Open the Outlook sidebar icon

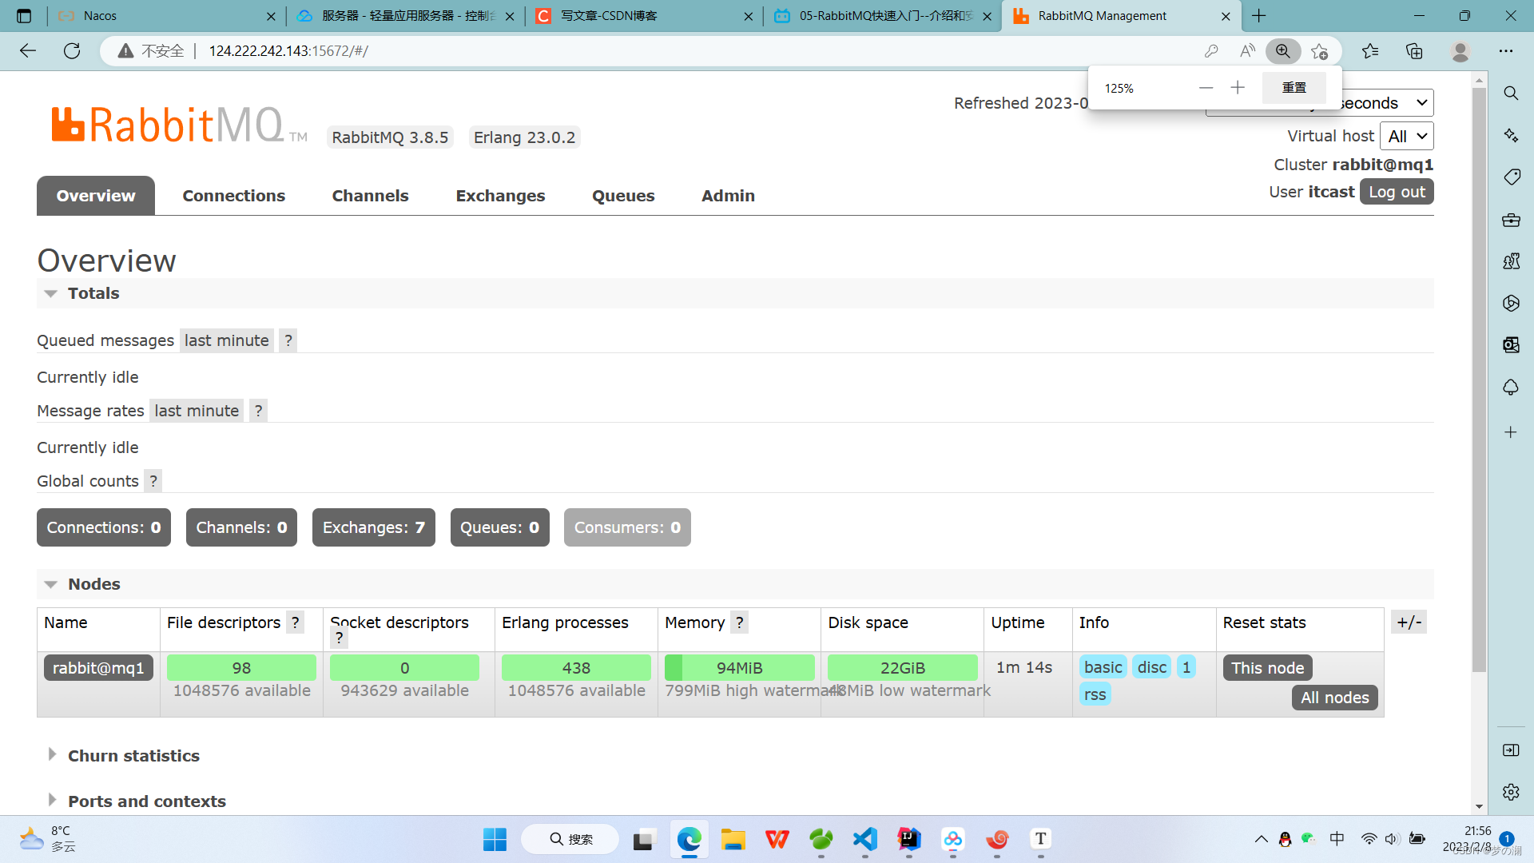pyautogui.click(x=1511, y=345)
